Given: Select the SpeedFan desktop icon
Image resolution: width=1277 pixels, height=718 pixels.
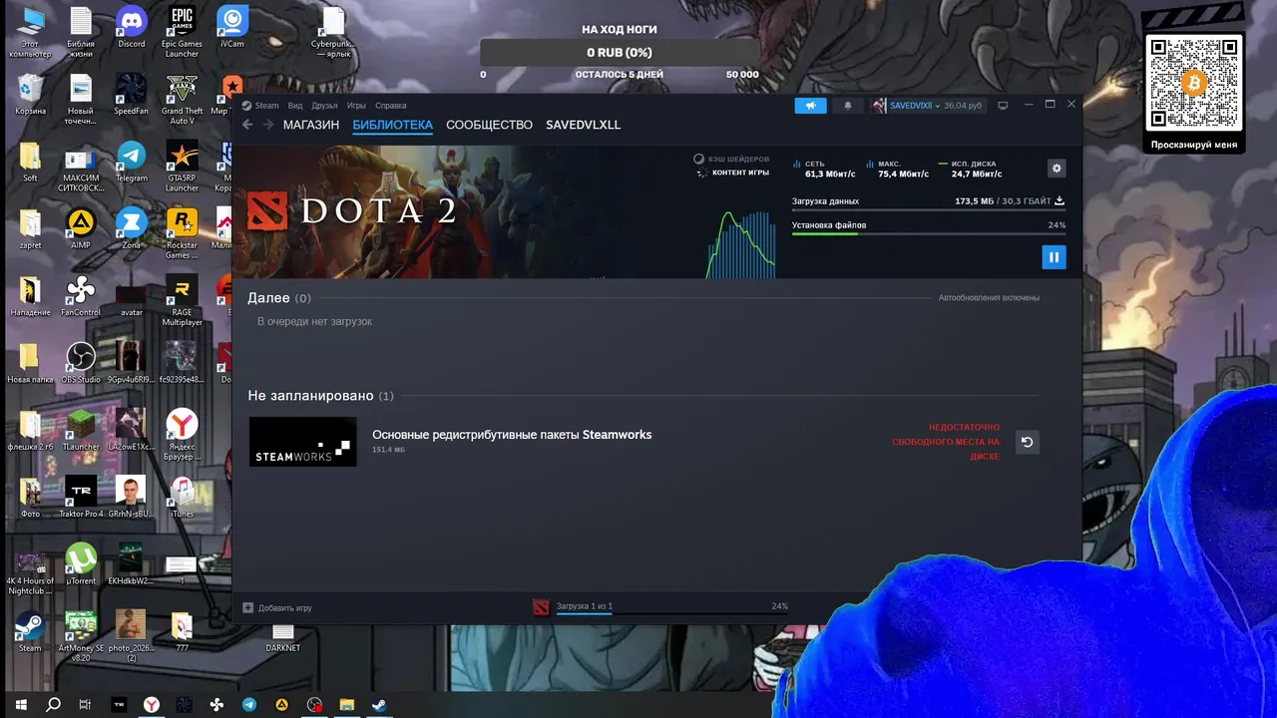Looking at the screenshot, I should (x=131, y=95).
